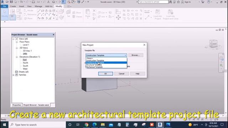Select Sheets (all) in Project Browser
Viewport: 228px width, 128px height.
point(24,72)
